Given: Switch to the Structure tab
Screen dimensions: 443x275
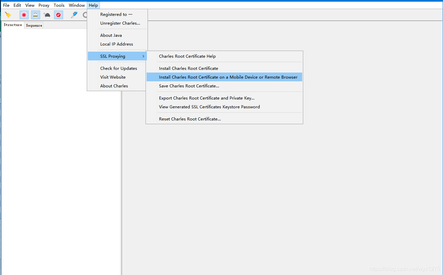Looking at the screenshot, I should click(13, 25).
